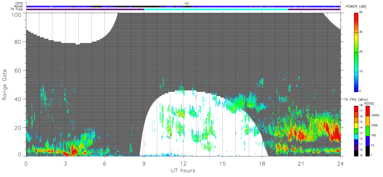383x177 pixels.
Task: Click the 12 tick on the UT hours axis
Action: [x=183, y=163]
